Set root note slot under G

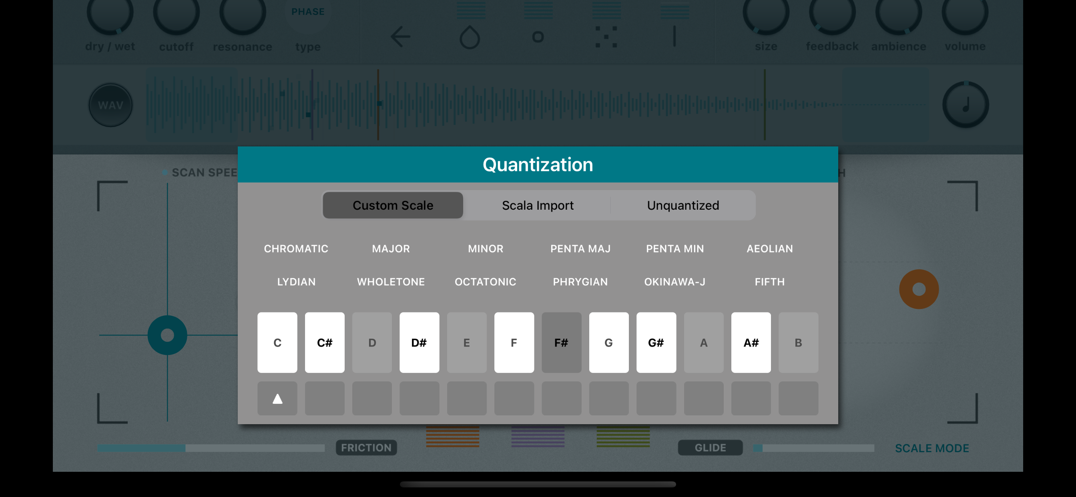tap(608, 399)
